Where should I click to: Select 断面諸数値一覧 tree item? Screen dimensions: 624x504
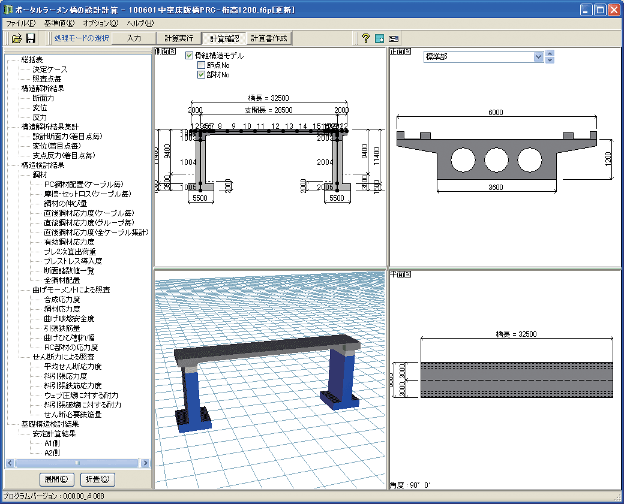click(x=69, y=271)
